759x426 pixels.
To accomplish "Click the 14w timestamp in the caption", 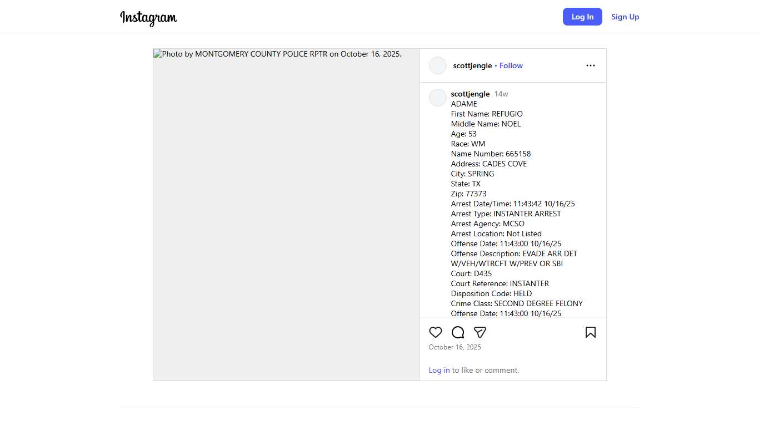I will tap(501, 94).
